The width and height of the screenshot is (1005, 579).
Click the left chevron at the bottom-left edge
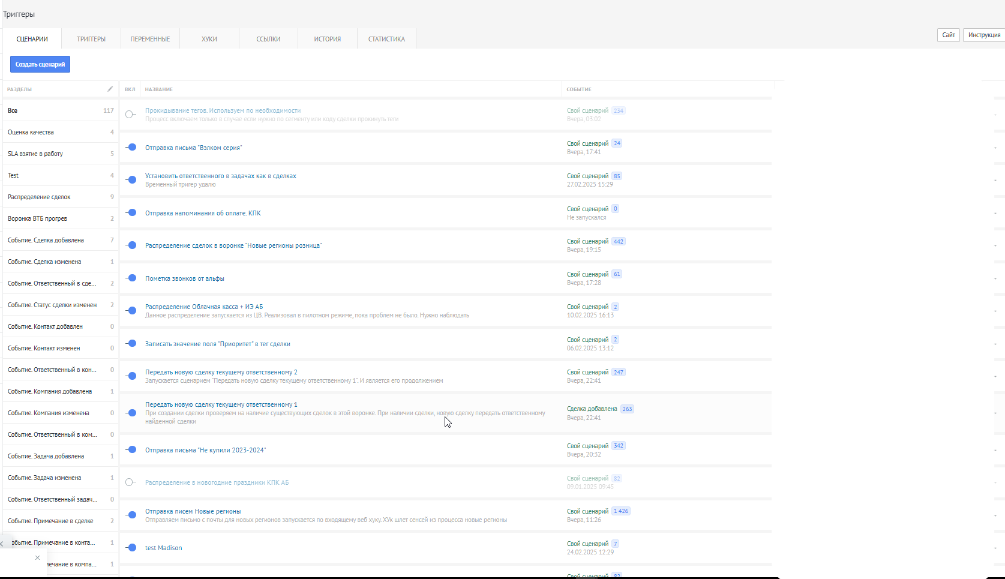coord(2,544)
